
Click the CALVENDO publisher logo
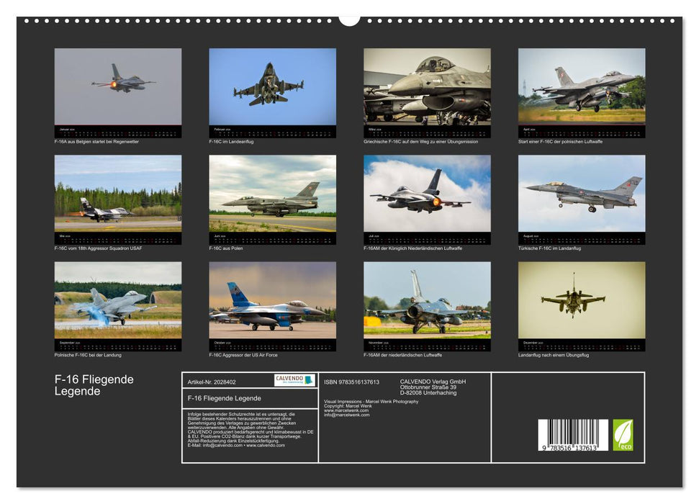(293, 379)
